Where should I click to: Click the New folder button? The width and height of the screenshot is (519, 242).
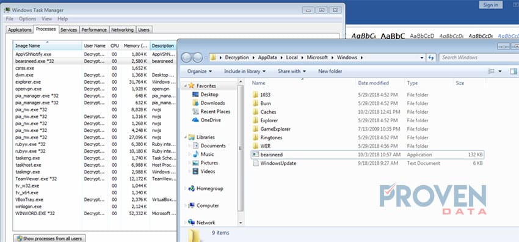[x=330, y=71]
